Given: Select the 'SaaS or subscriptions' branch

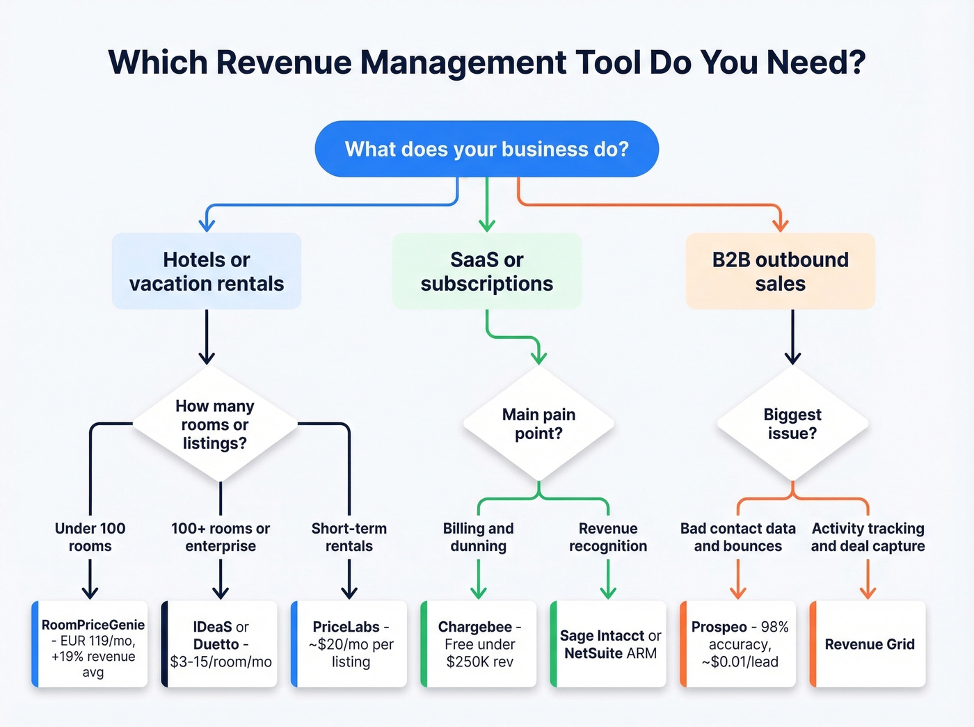Looking at the screenshot, I should pos(486,271).
